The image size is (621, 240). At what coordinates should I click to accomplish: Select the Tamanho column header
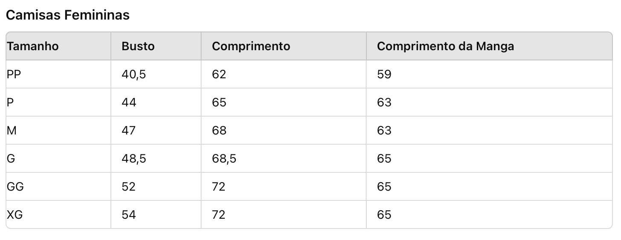(33, 46)
